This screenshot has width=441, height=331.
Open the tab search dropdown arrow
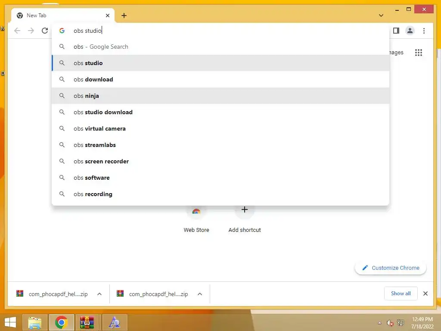point(381,16)
